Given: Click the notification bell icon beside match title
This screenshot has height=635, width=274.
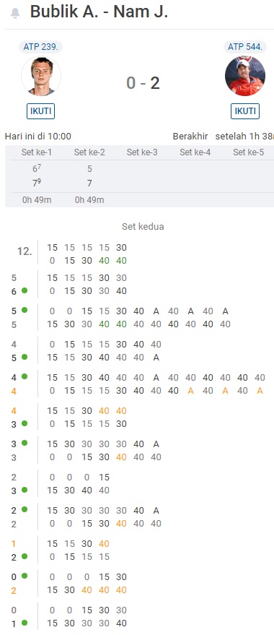Looking at the screenshot, I should coord(15,13).
